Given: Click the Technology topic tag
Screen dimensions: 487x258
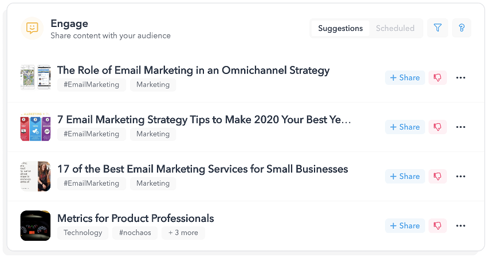Looking at the screenshot, I should pos(83,233).
